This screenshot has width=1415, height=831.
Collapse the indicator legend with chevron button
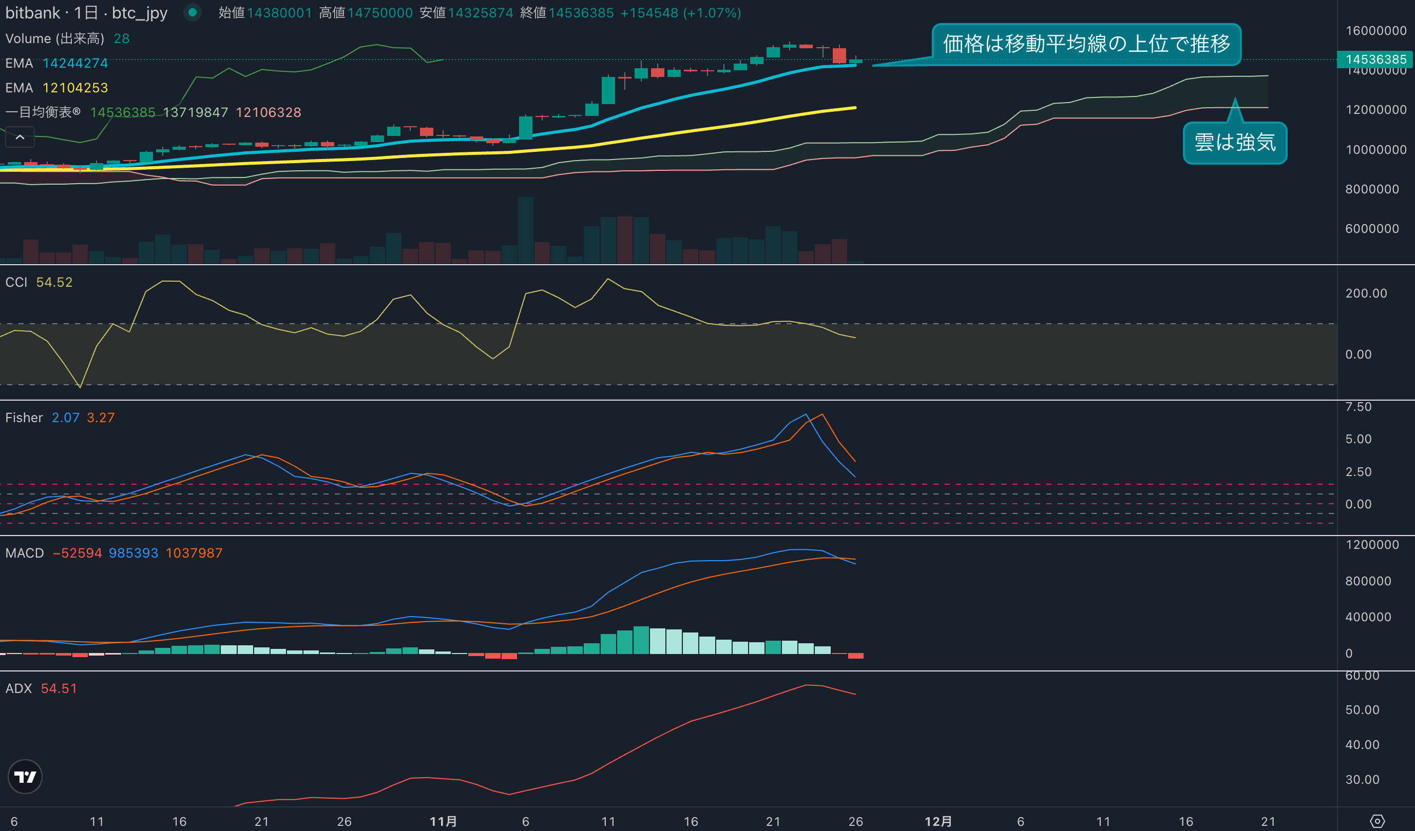[x=20, y=137]
